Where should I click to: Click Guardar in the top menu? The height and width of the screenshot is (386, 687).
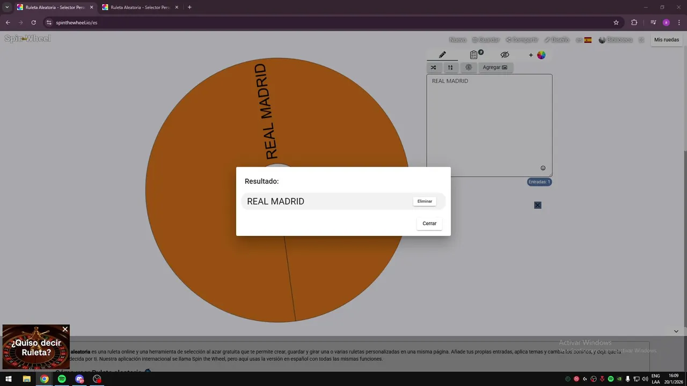click(486, 40)
